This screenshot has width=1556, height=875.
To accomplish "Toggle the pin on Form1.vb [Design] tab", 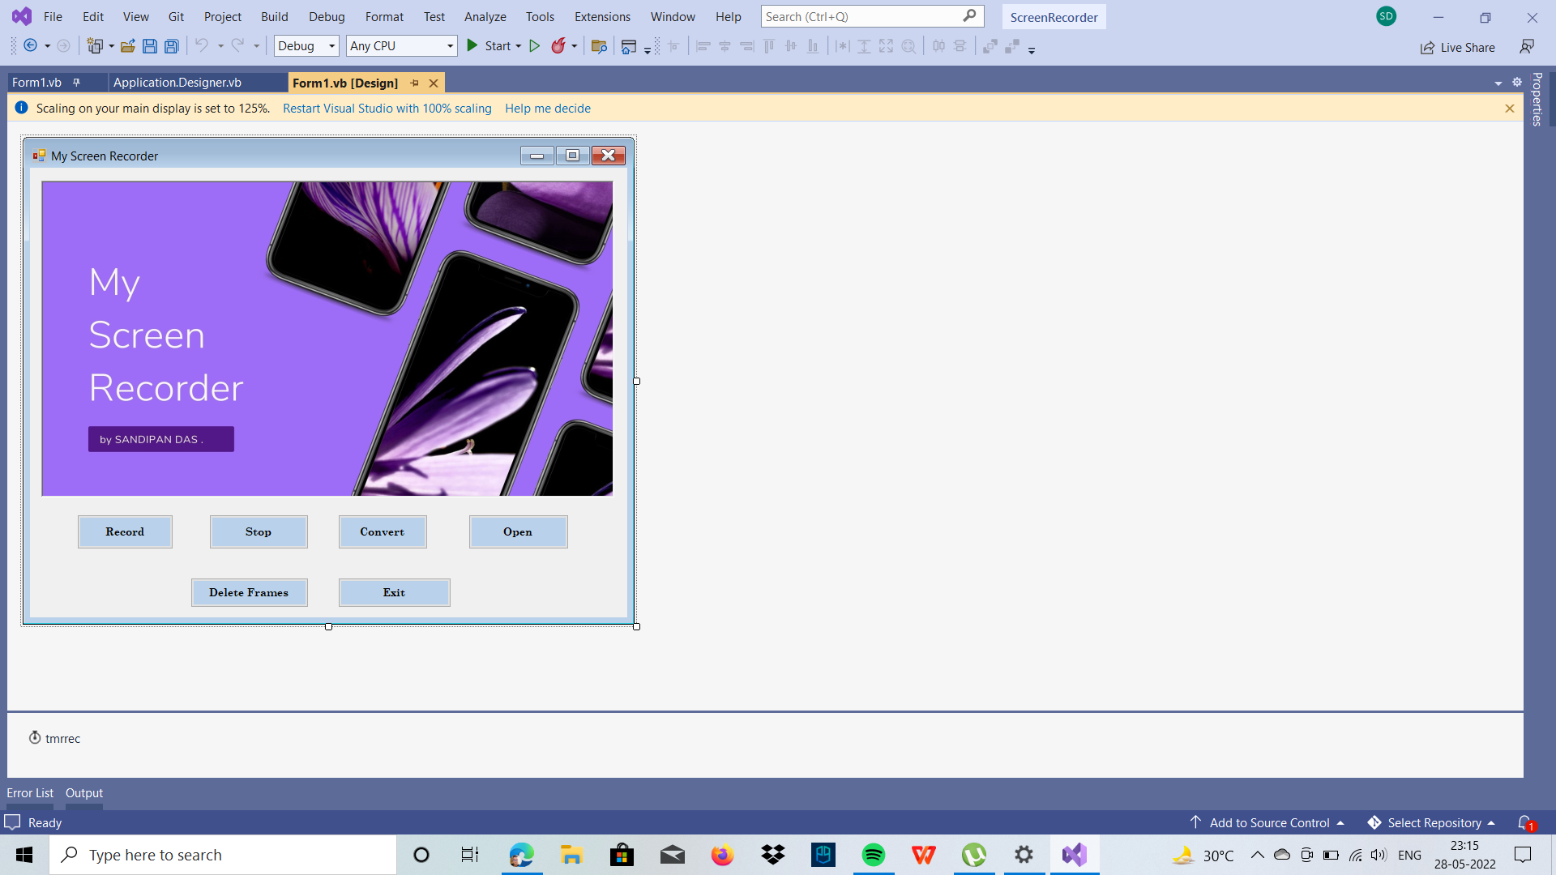I will pyautogui.click(x=416, y=83).
